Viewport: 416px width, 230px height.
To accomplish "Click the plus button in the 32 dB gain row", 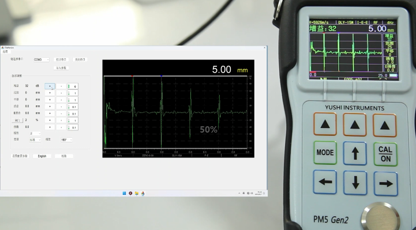I will click(x=50, y=86).
